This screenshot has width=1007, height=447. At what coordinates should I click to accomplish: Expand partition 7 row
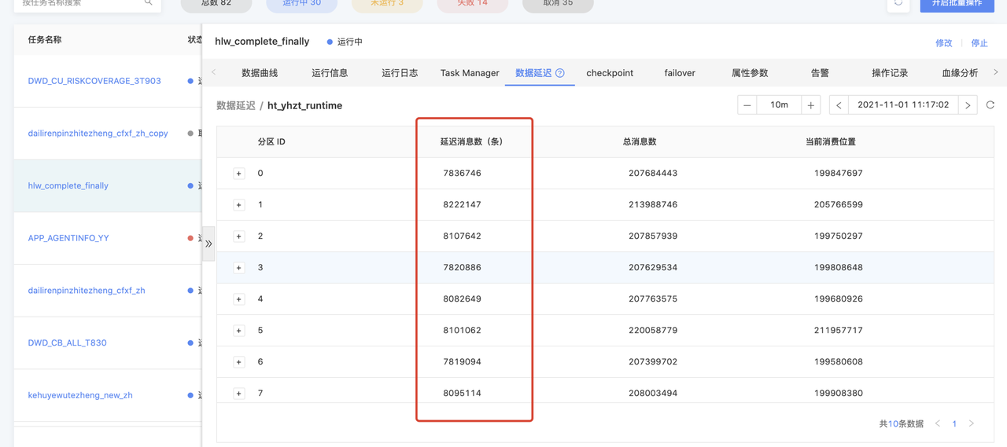239,394
